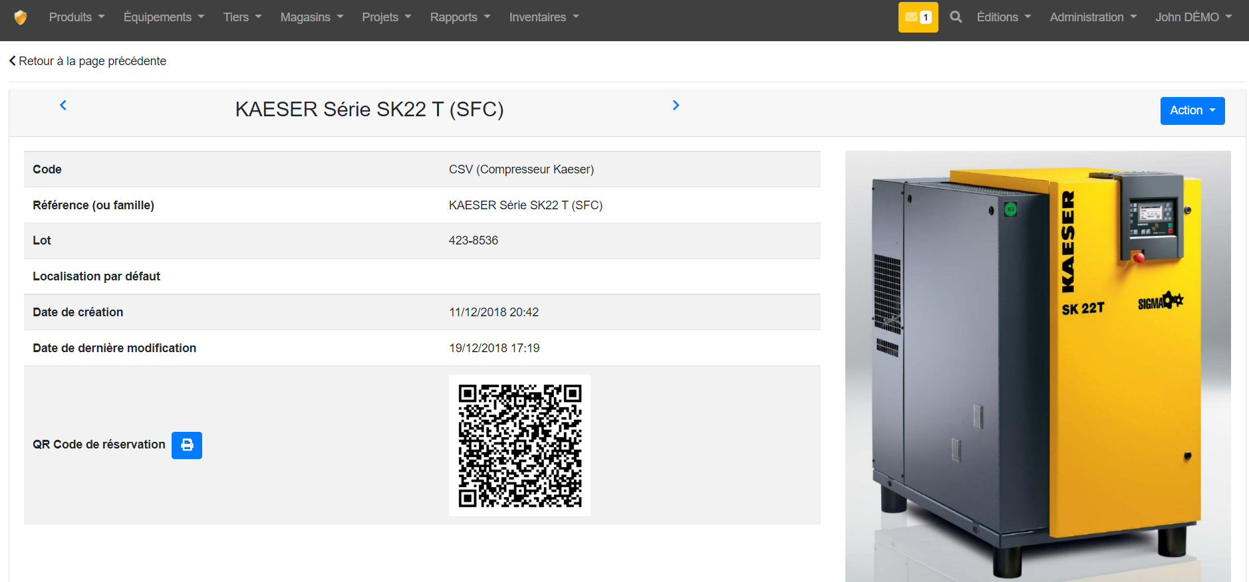Go to previous product arrow

pos(63,105)
